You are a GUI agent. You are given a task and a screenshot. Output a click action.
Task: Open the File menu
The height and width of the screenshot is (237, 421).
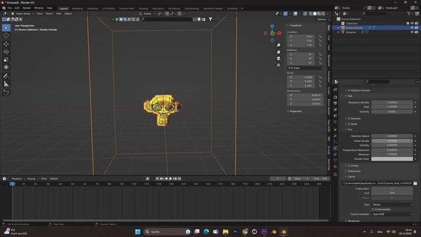10,8
